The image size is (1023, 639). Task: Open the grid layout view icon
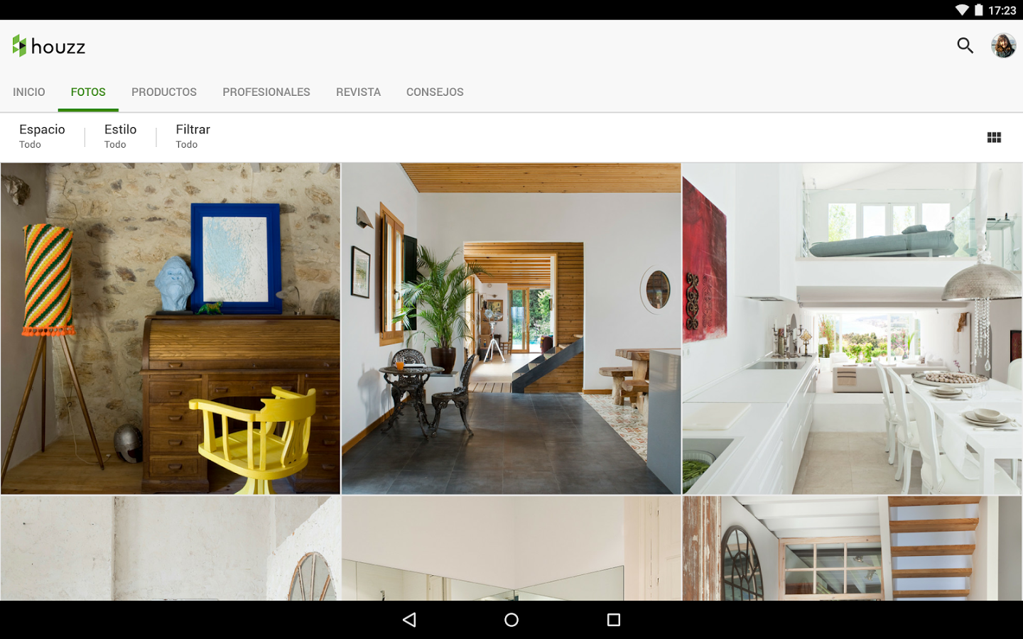pyautogui.click(x=993, y=136)
